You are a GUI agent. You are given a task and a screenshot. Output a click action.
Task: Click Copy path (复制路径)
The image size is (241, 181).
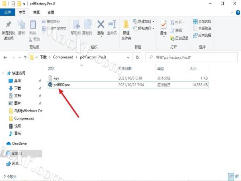click(x=51, y=22)
